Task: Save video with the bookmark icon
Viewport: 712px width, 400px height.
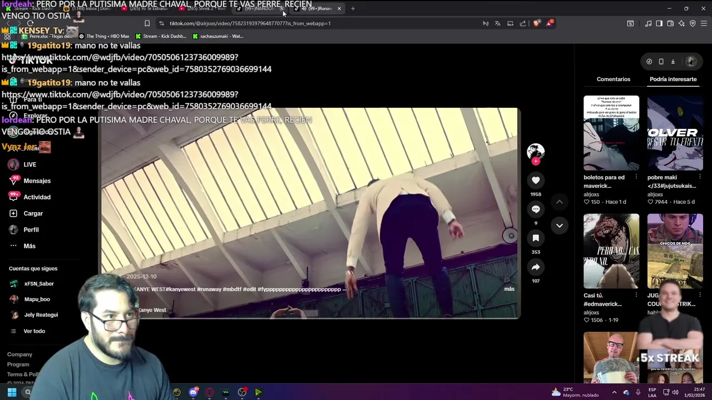Action: [x=536, y=238]
